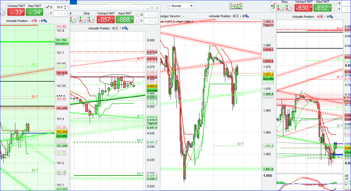Image resolution: width=351 pixels, height=191 pixels.
Task: Click inside the 50.0 stop value input field
Action: [x=59, y=7]
